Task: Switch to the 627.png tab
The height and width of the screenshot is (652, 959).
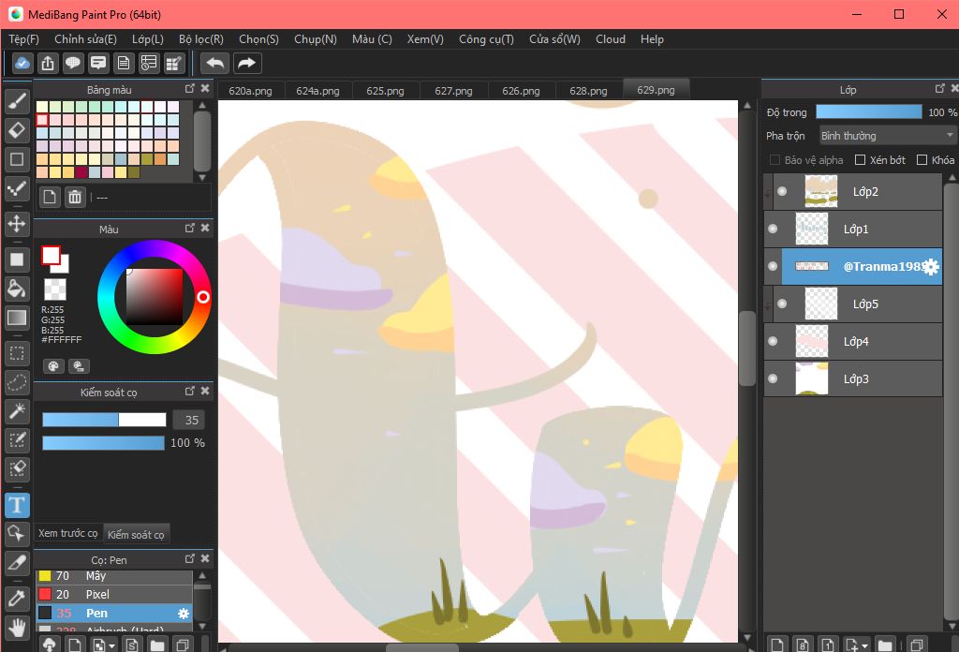Action: (x=453, y=91)
